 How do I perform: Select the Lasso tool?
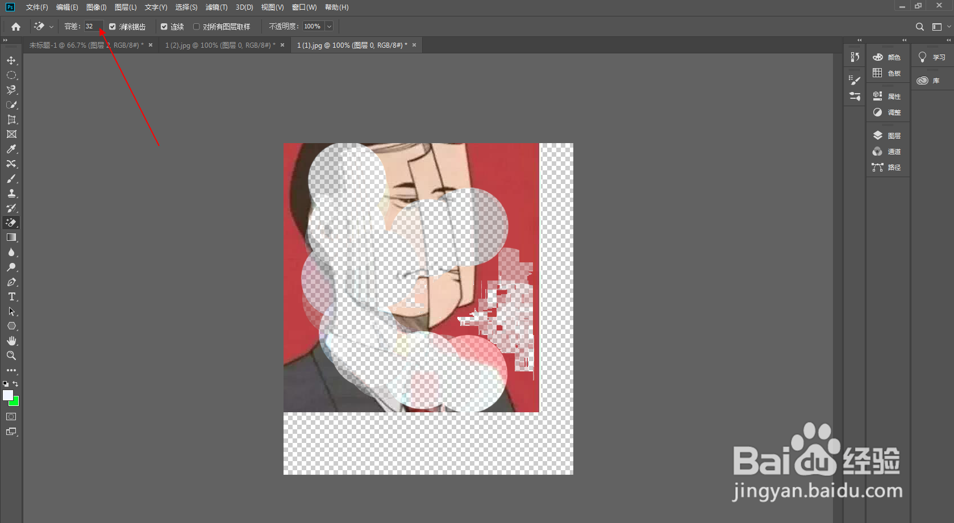point(11,90)
